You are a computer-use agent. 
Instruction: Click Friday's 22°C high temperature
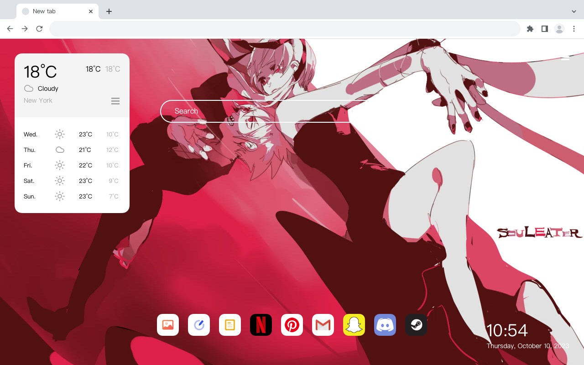[85, 165]
